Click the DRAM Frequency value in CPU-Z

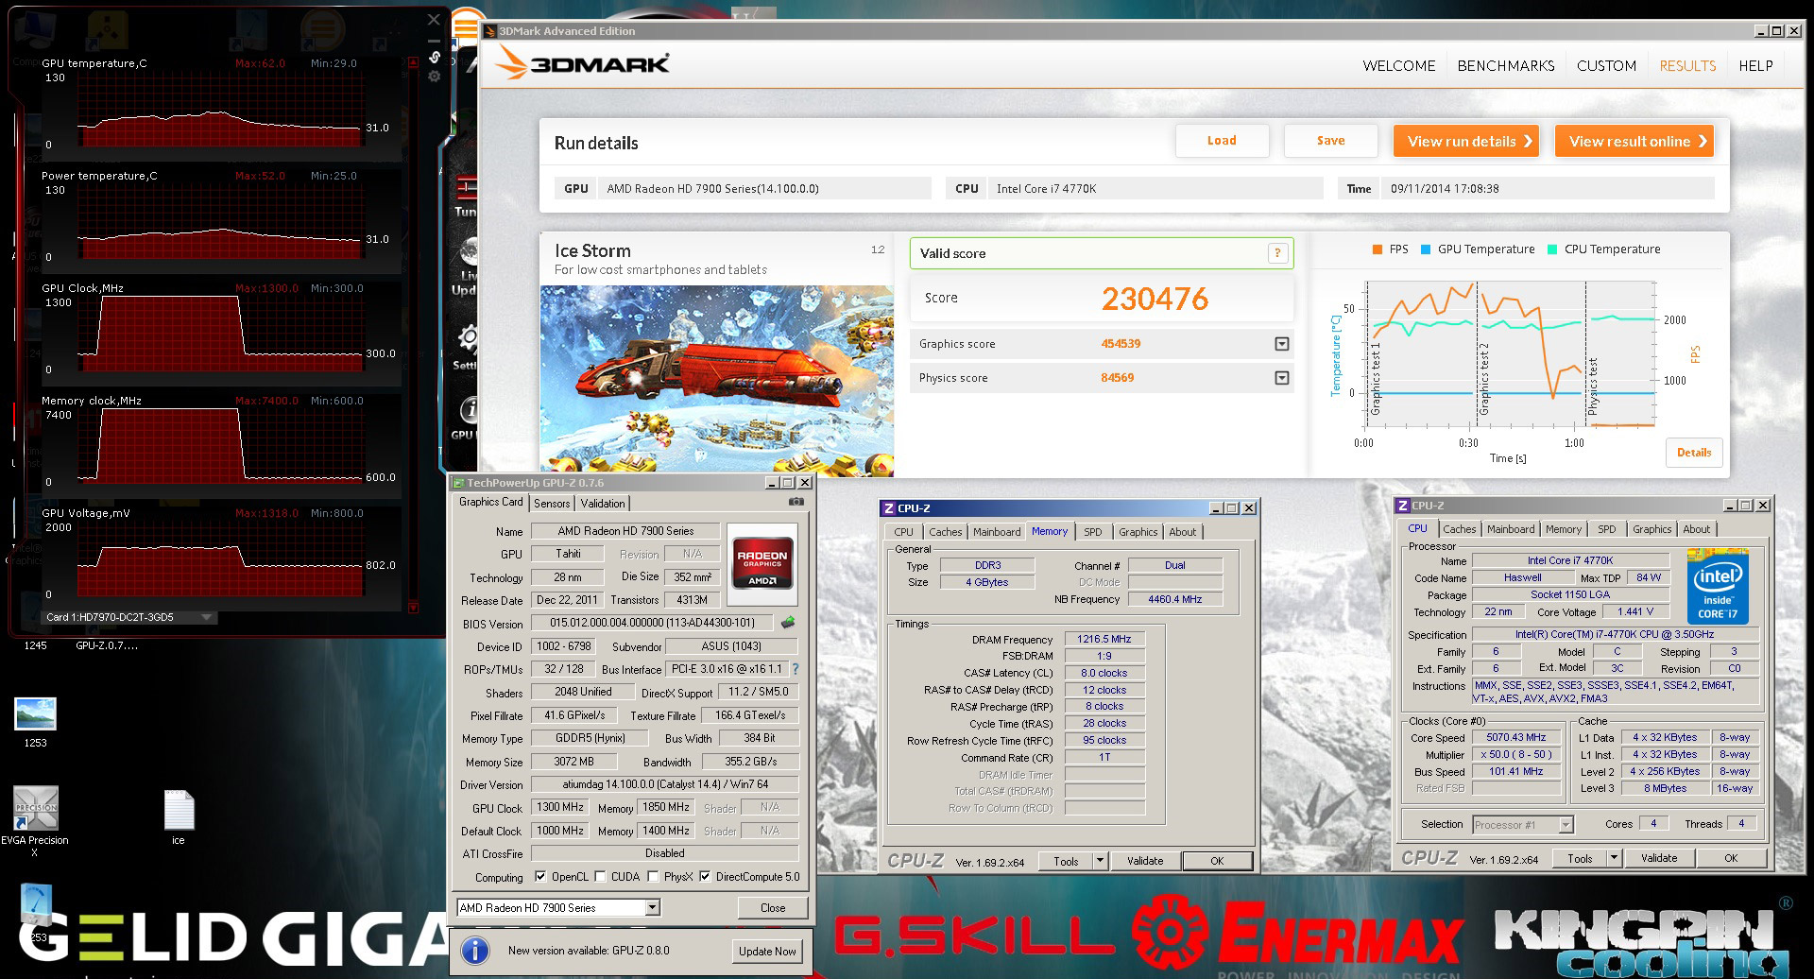point(1104,640)
